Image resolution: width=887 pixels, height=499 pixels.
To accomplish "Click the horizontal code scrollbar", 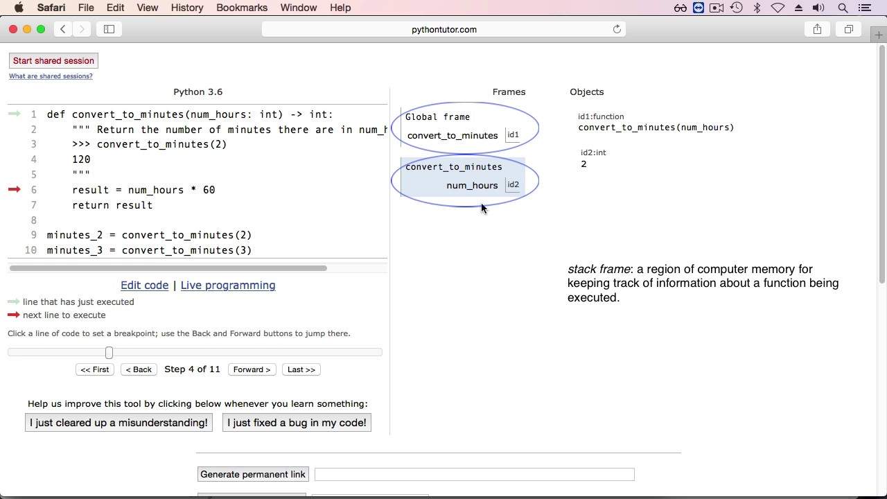I will click(x=168, y=268).
